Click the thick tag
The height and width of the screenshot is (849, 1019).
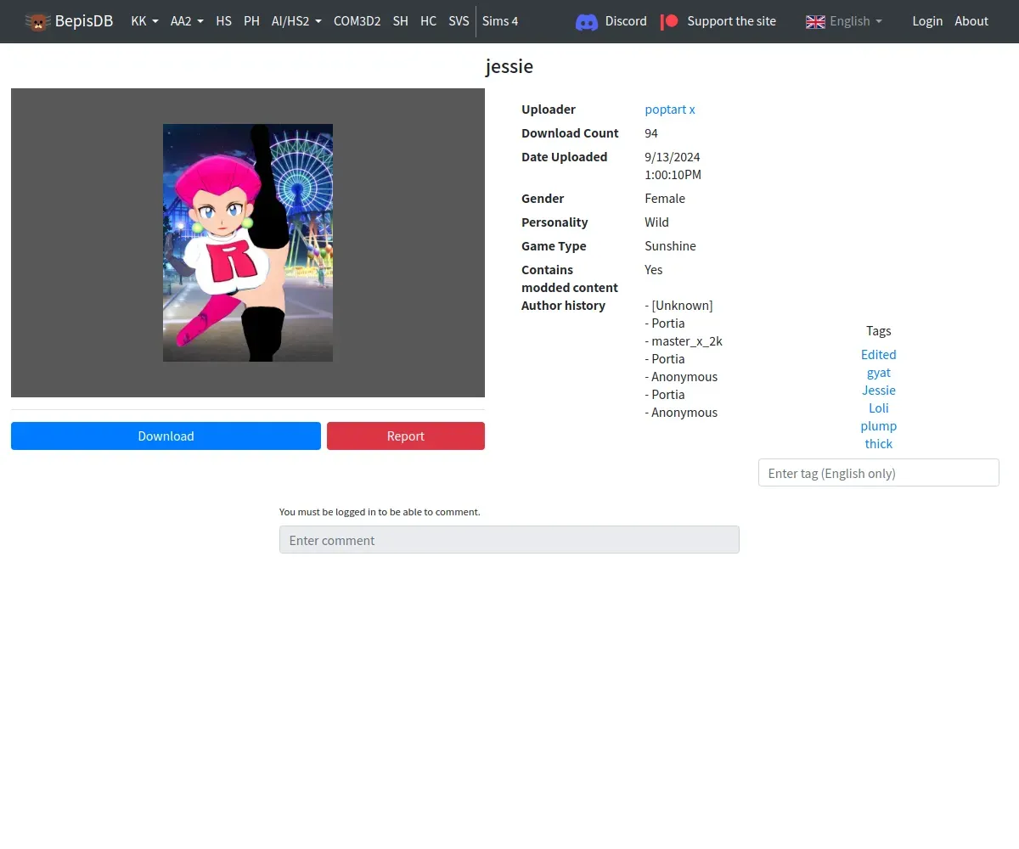(879, 444)
